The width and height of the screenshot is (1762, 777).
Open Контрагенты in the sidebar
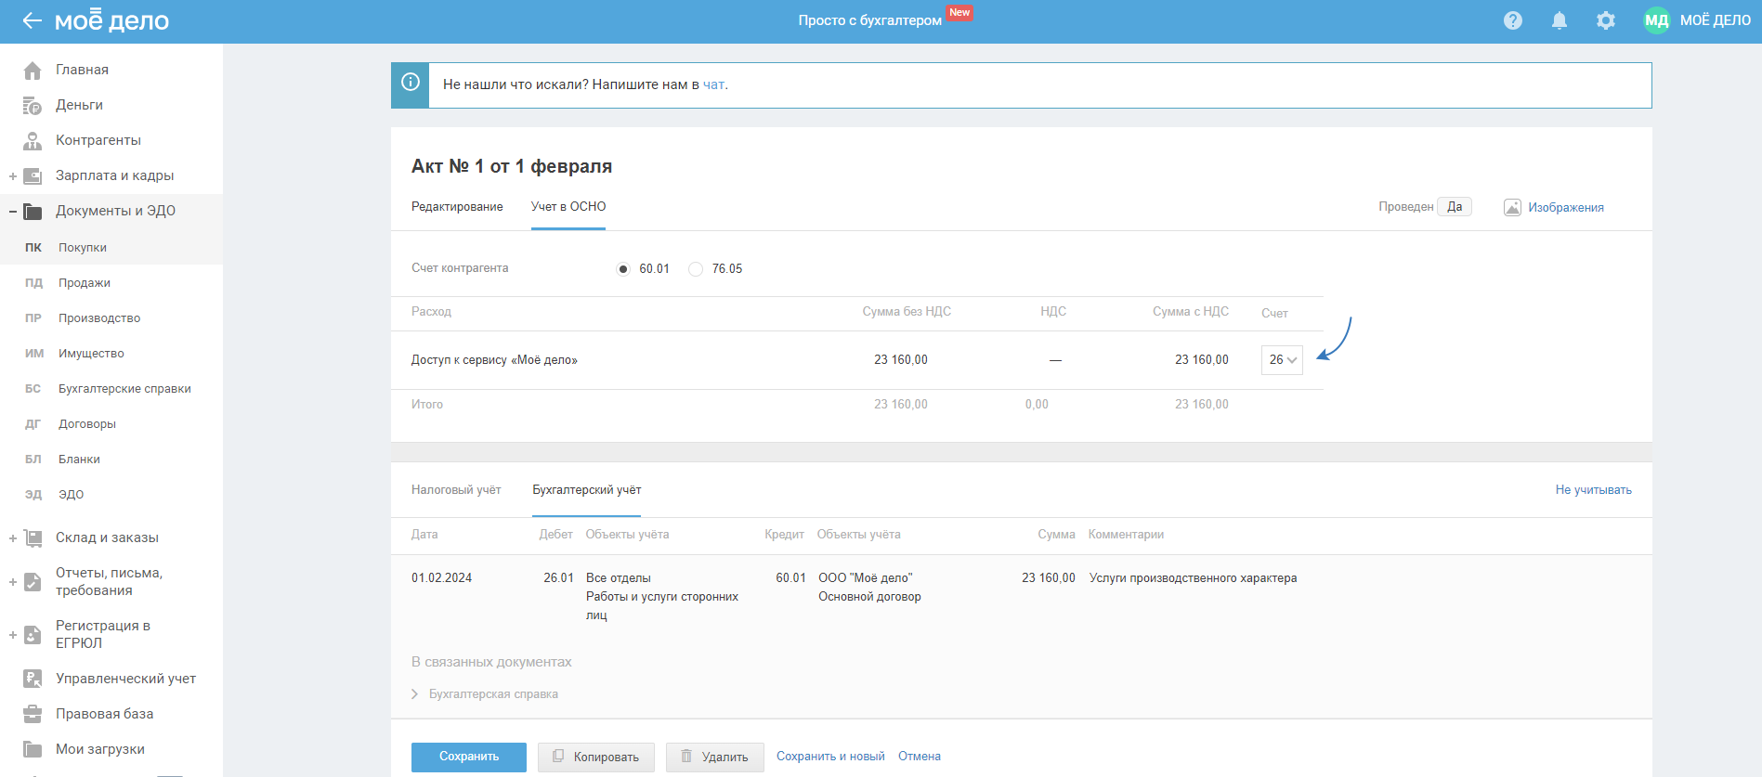[98, 140]
